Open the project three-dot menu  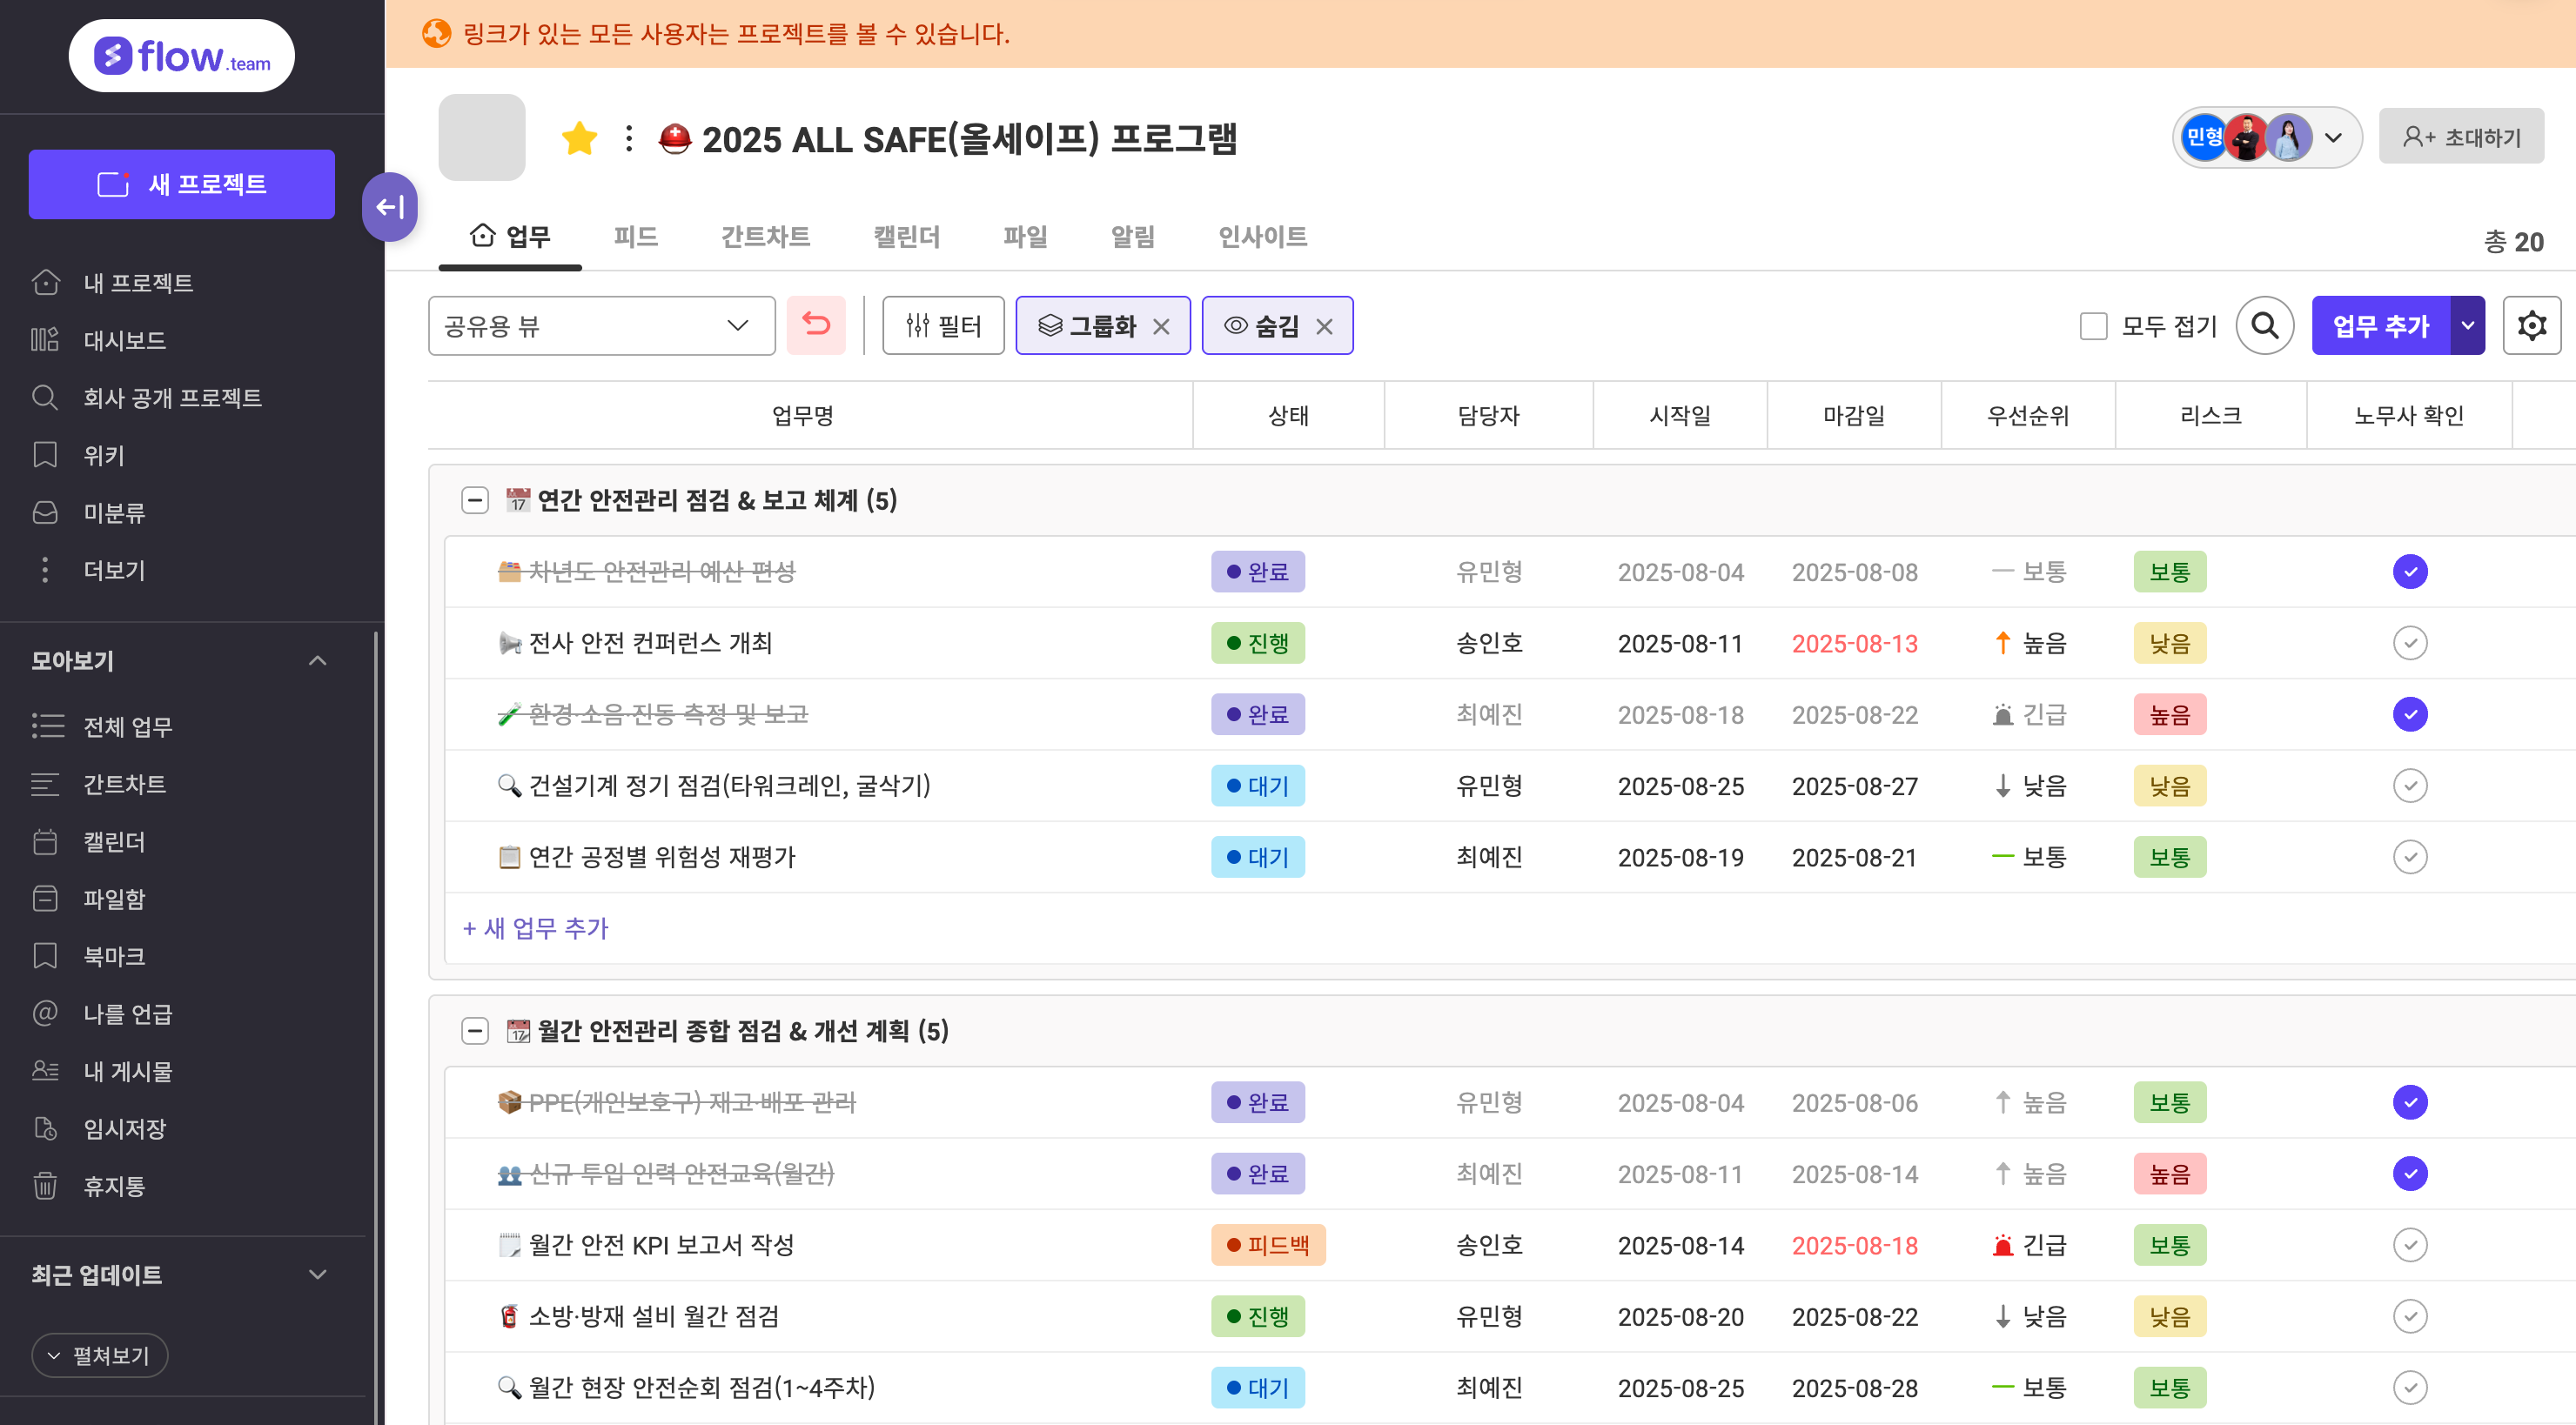[x=629, y=138]
